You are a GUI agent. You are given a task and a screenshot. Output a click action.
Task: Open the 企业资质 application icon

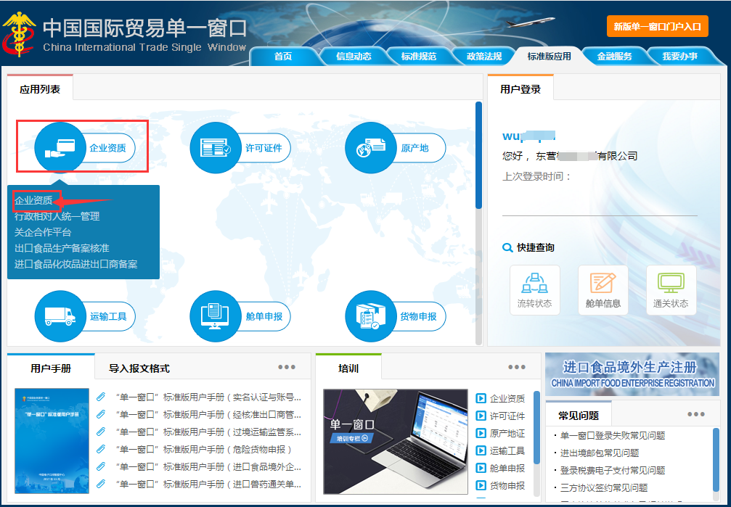pos(60,148)
